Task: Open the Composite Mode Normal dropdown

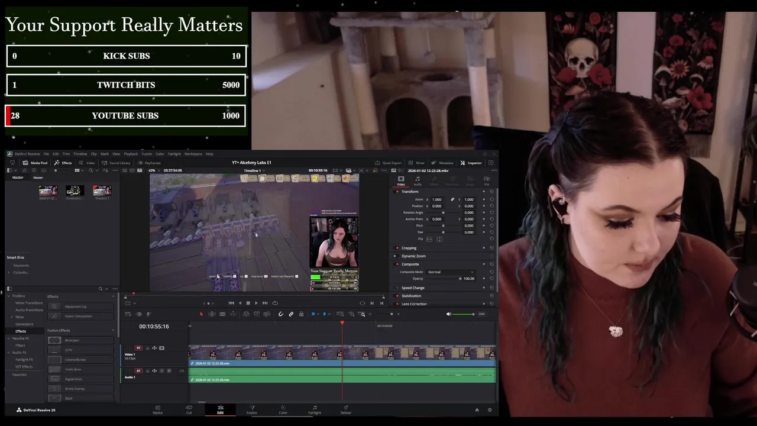Action: pos(451,272)
